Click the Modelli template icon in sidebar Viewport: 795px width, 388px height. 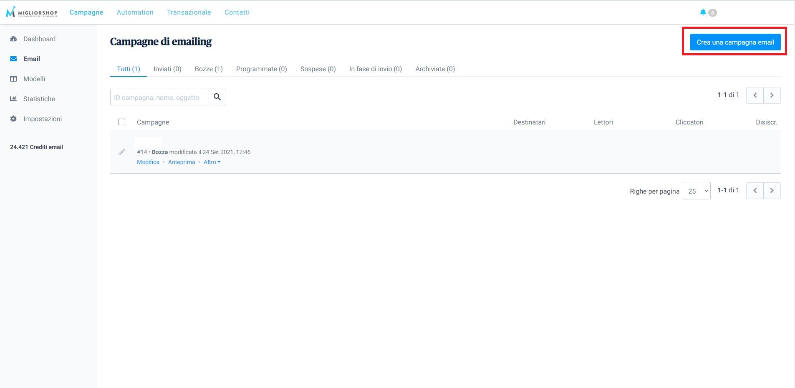13,79
